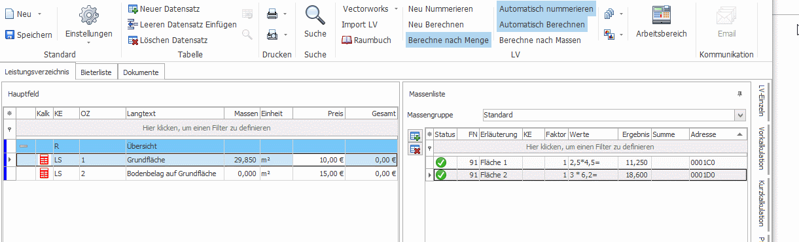Click Kalk calculator icon in Bodenbelag row
Screen dimensions: 799x242
(44, 173)
